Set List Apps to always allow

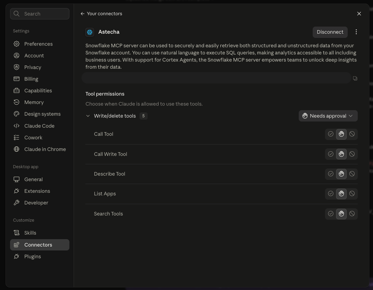click(331, 193)
